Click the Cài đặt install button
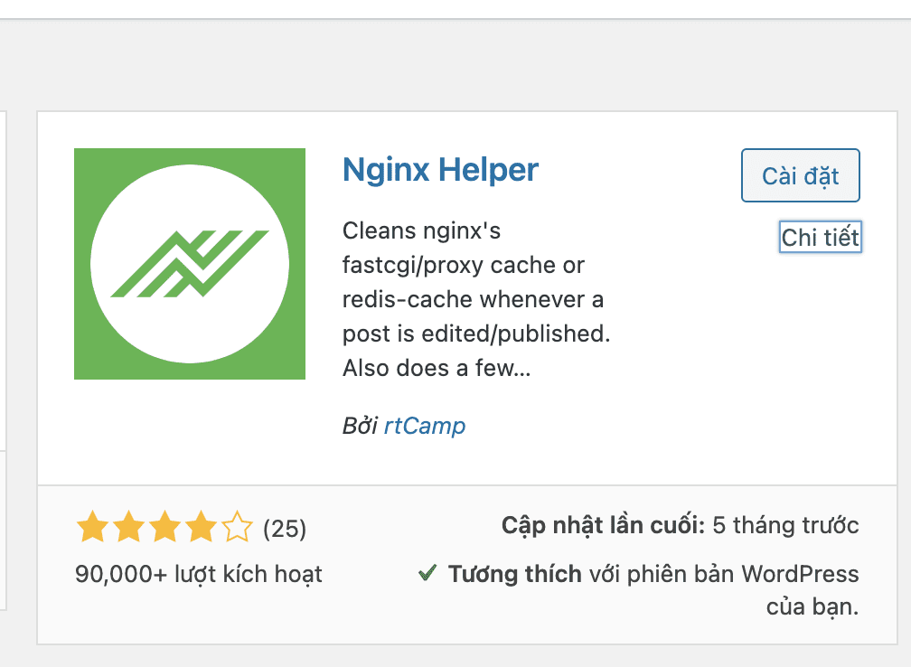911x667 pixels. [x=800, y=175]
